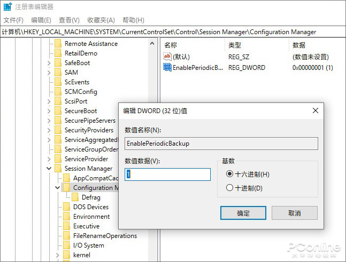Select the REG_SZ type cell

239,57
